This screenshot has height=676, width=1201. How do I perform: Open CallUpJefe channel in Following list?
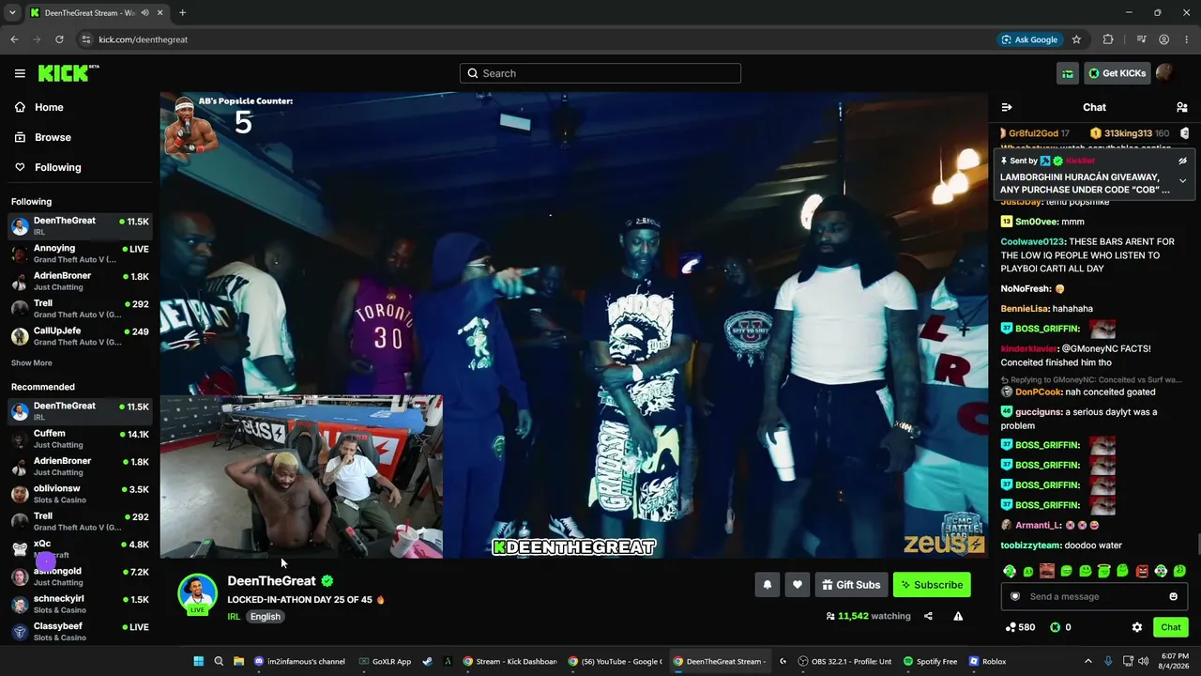tap(80, 336)
